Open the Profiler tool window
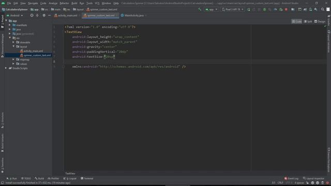Screen dimensions: 331x186 click(53, 178)
